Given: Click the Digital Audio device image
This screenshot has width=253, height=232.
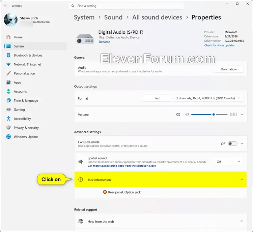Looking at the screenshot, I should (x=84, y=39).
